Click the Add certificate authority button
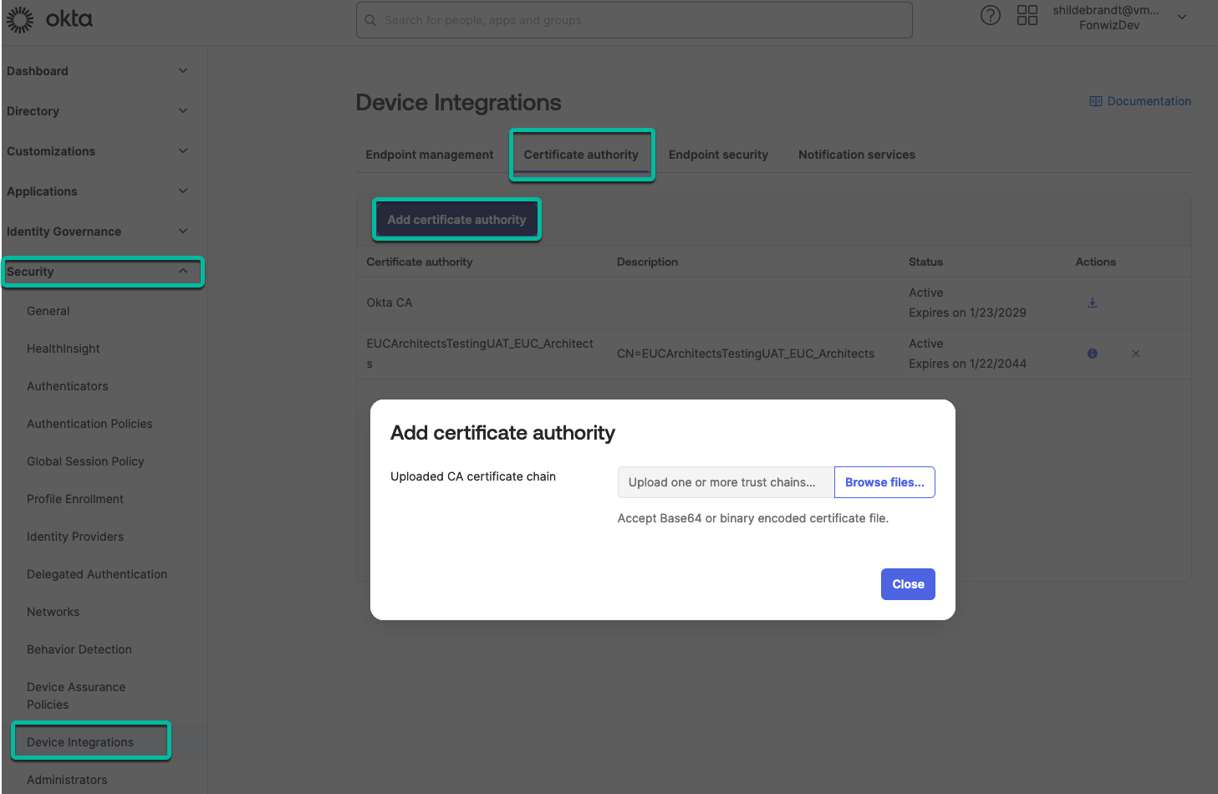This screenshot has height=794, width=1218. point(456,219)
